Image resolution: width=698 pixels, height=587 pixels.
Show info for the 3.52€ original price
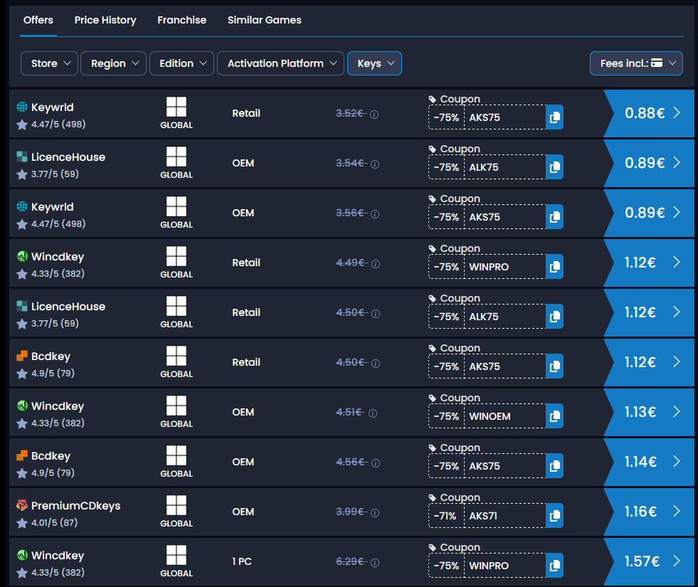click(x=374, y=115)
